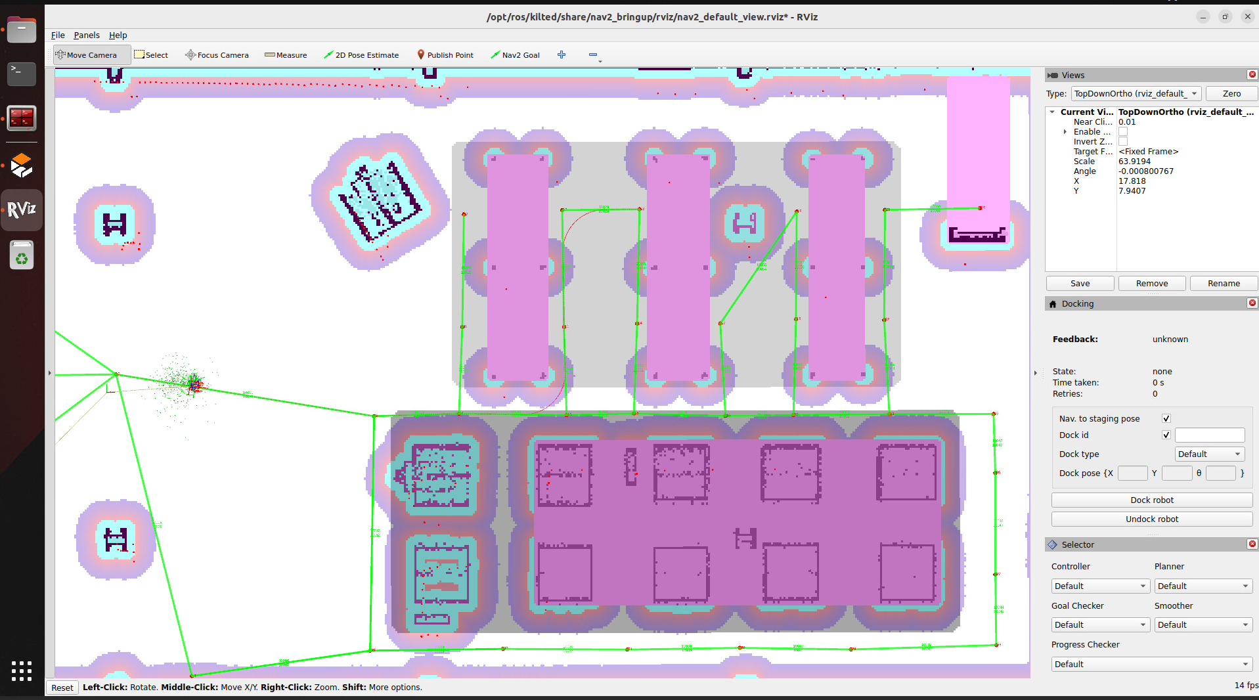Click the Zero button

pyautogui.click(x=1231, y=94)
